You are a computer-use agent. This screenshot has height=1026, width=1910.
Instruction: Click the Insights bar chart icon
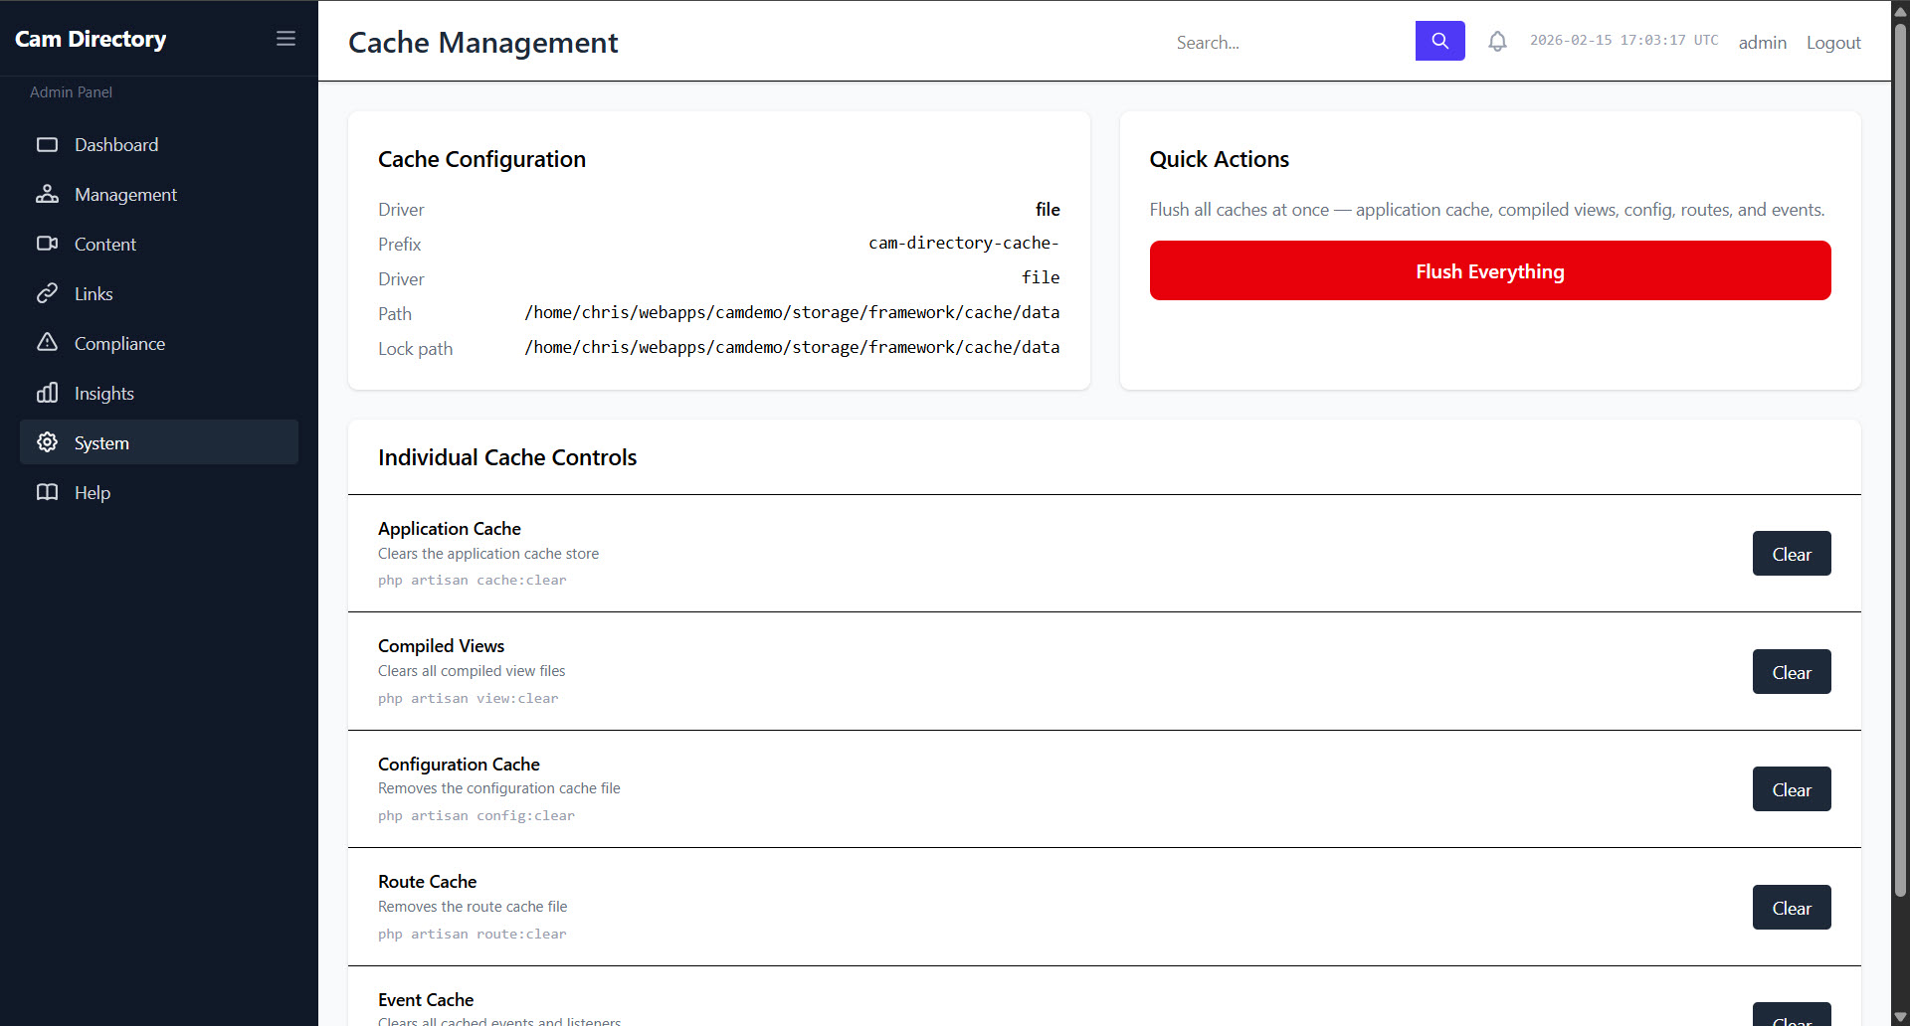pyautogui.click(x=47, y=394)
